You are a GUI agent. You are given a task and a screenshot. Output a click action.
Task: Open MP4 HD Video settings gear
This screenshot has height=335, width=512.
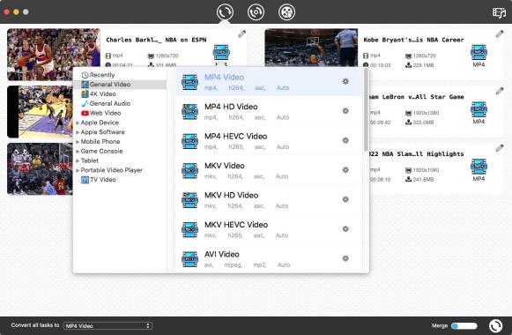pyautogui.click(x=345, y=111)
